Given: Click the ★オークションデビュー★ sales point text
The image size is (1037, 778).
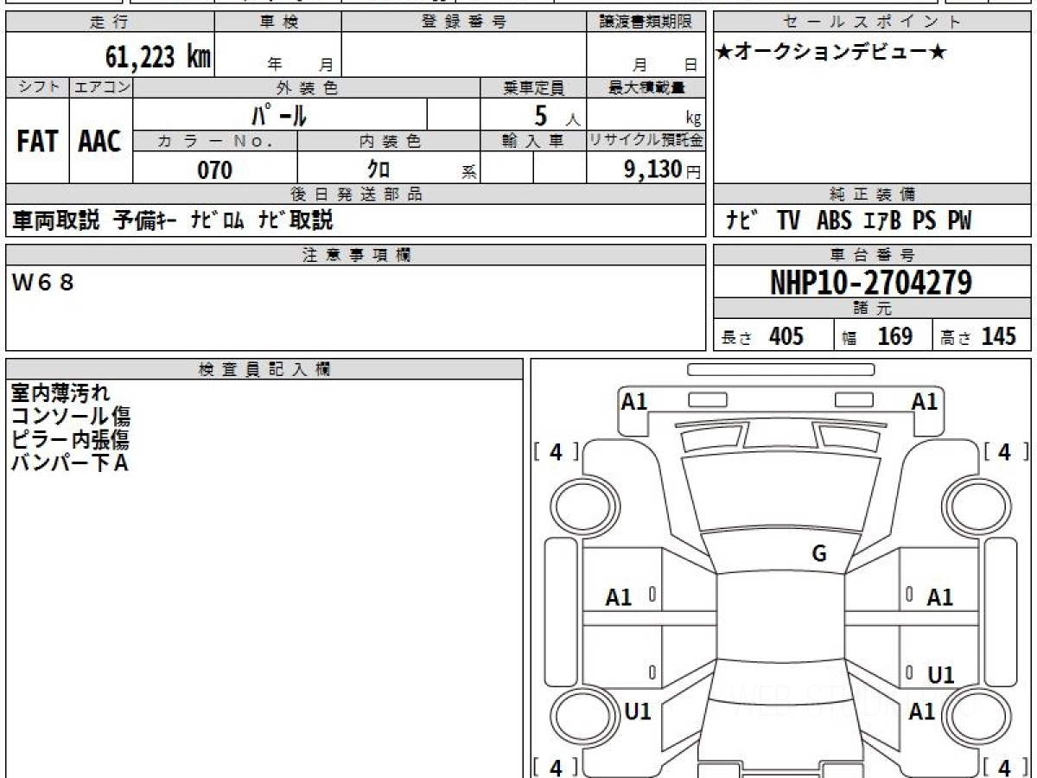Looking at the screenshot, I should pos(831,53).
